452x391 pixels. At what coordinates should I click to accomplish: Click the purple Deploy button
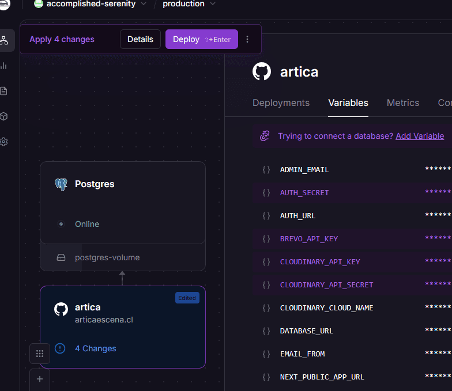(202, 39)
